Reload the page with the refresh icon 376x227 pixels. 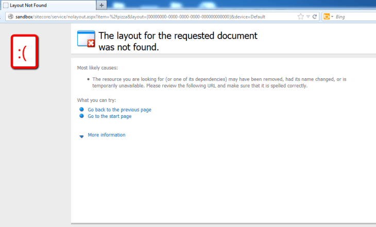(x=315, y=16)
